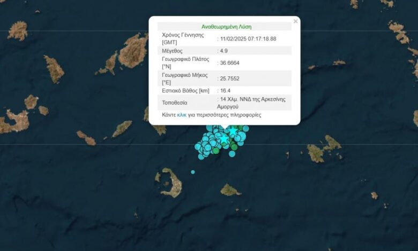Select the 'Γεωγραφικό Μήκος' label
This screenshot has height=251, width=418.
185,75
